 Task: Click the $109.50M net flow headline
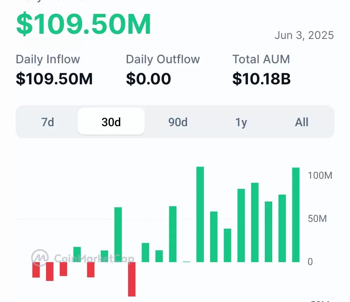(84, 24)
